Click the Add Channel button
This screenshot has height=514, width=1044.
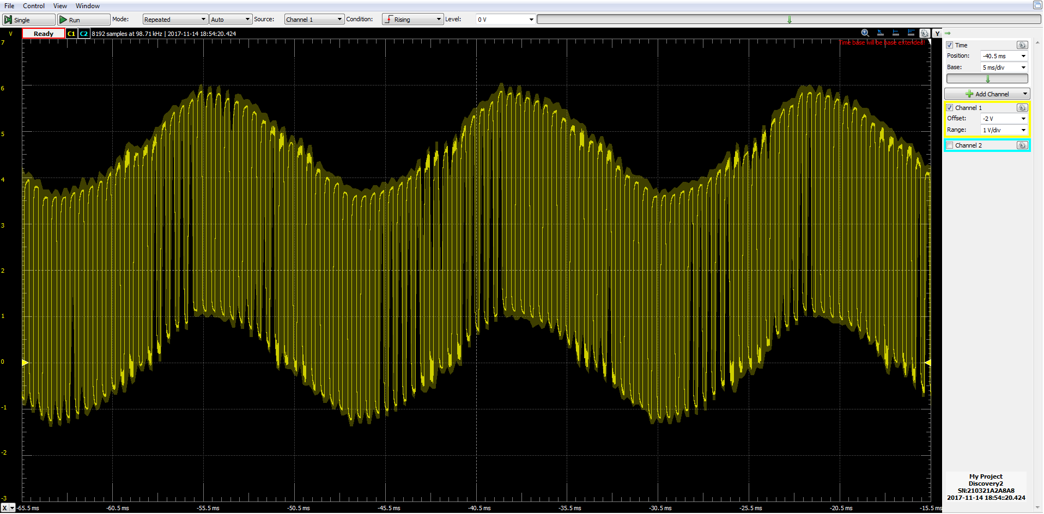click(x=987, y=94)
